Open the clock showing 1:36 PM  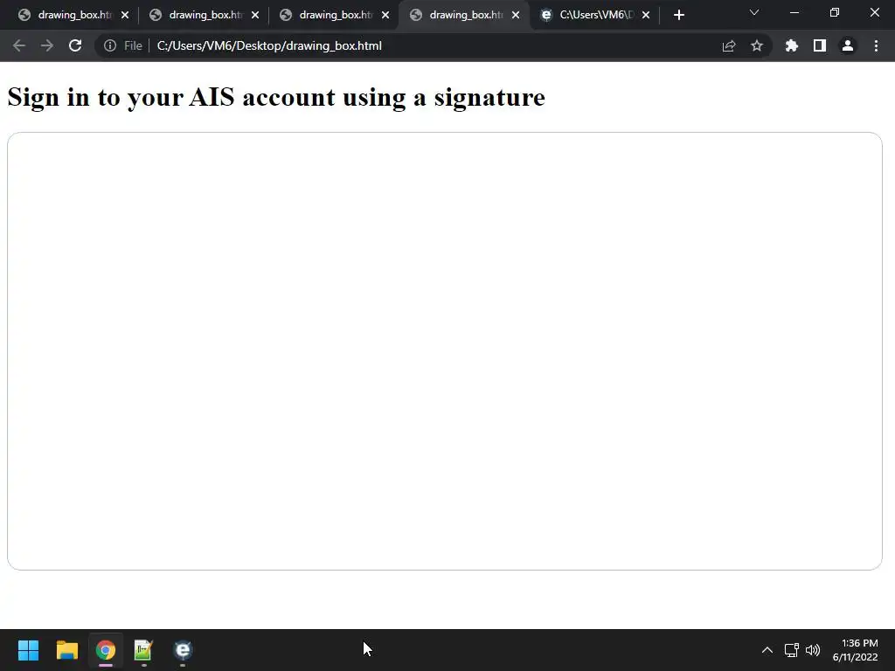coord(855,650)
